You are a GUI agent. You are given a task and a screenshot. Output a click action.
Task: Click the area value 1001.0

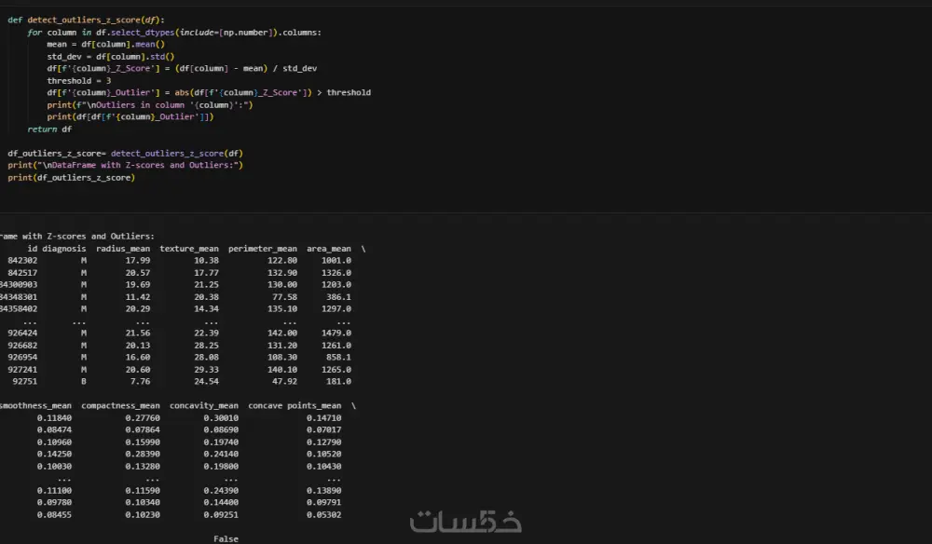[336, 261]
